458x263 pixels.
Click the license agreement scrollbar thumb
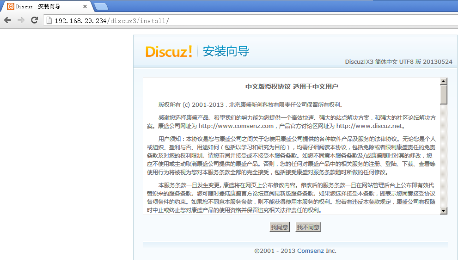(x=444, y=95)
